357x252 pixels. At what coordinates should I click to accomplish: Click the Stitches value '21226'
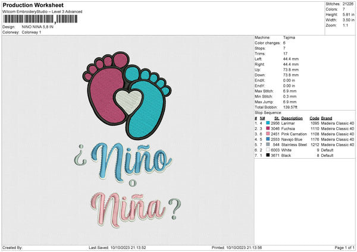coord(348,4)
